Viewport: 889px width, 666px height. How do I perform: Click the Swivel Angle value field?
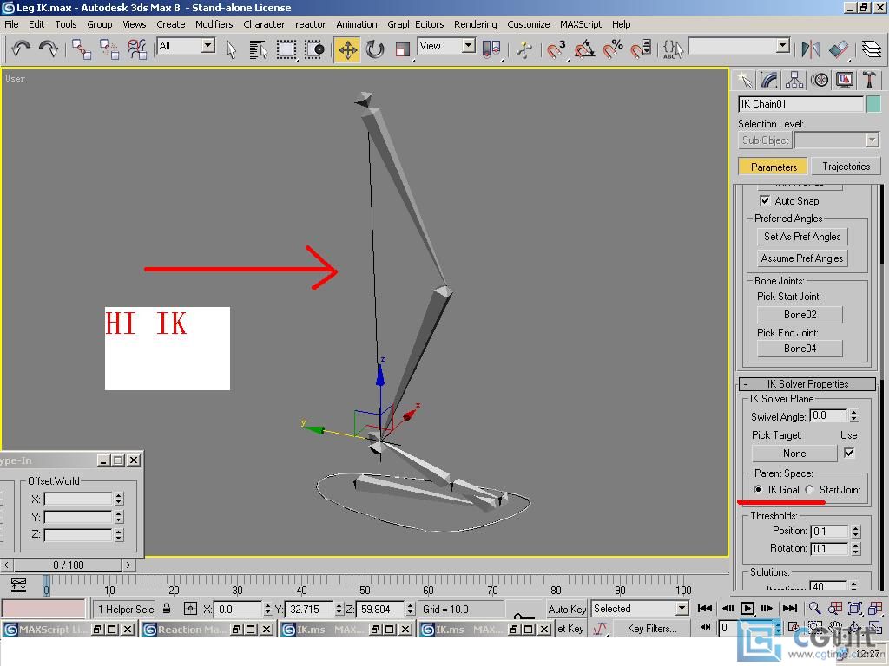tap(828, 415)
